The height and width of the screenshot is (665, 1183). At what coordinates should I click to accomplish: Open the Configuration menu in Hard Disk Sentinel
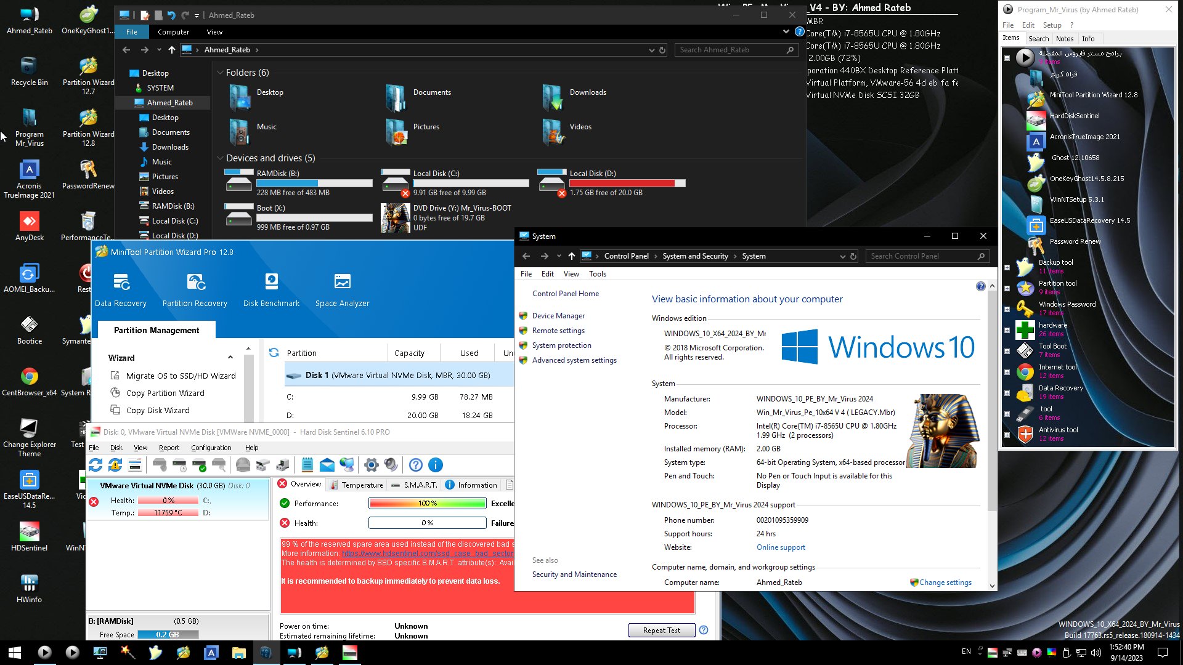click(x=211, y=448)
